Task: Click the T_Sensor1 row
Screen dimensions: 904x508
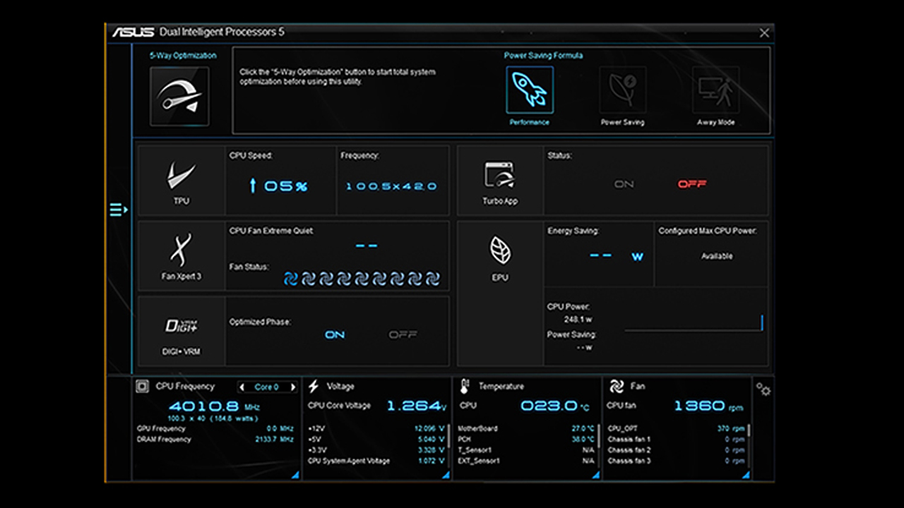Action: 527,450
